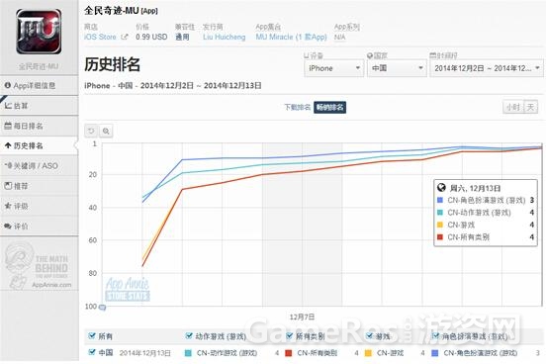Click the MU app icon thumbnail
This screenshot has width=546, height=364.
coord(39,32)
